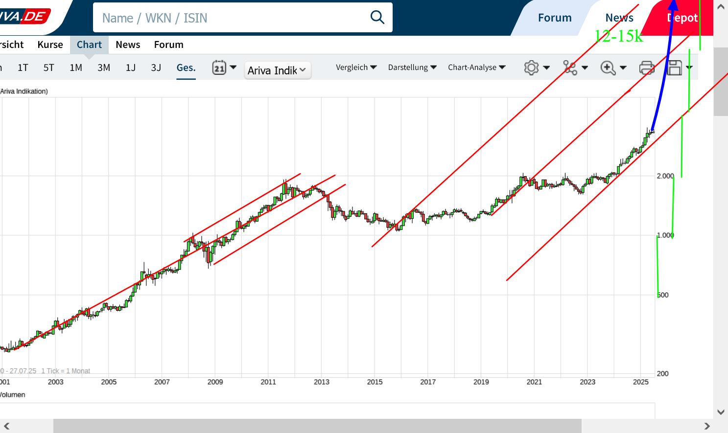This screenshot has width=728, height=433.
Task: Click the 2023 x-axis year label
Action: click(587, 382)
